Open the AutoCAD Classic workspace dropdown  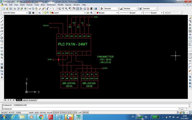pyautogui.click(x=27, y=13)
